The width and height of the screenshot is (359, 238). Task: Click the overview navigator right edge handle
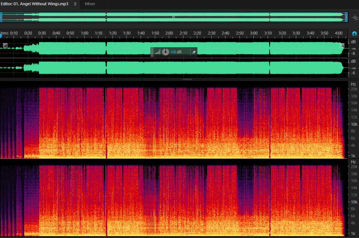click(x=347, y=17)
